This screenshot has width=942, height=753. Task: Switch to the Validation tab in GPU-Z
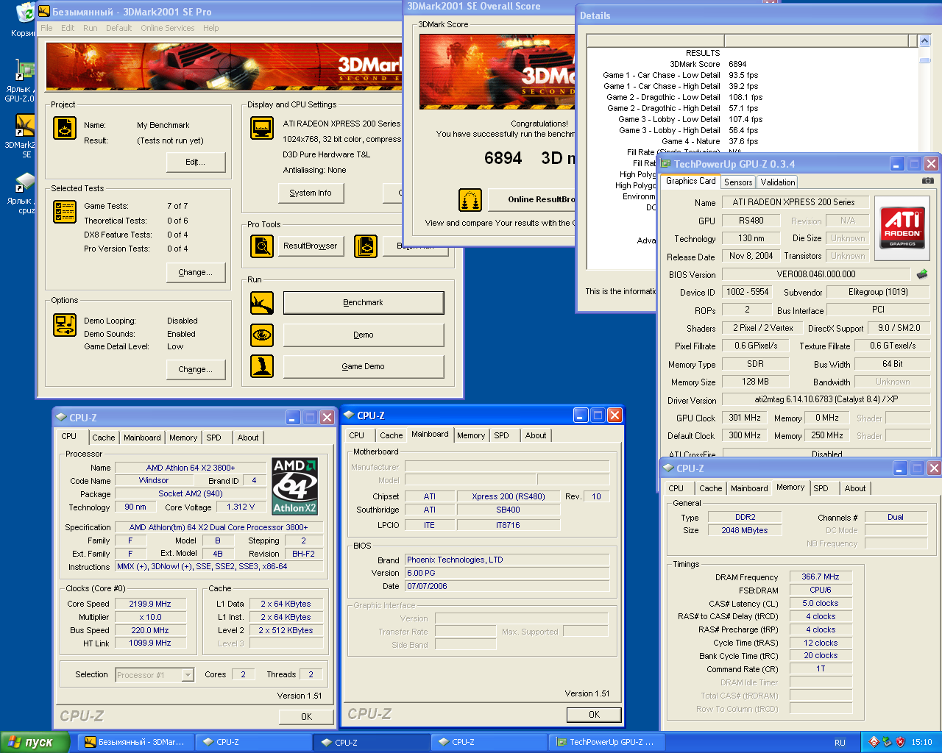point(778,182)
